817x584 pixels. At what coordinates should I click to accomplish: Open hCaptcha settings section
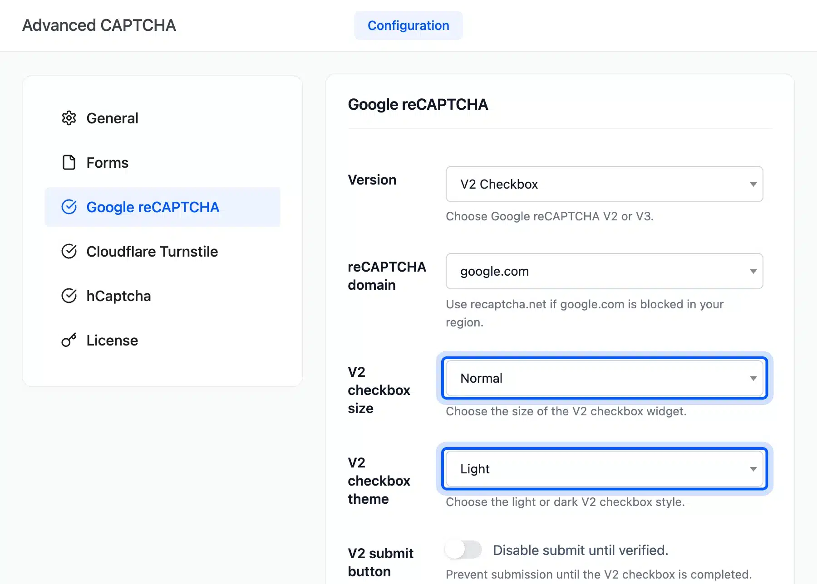[x=162, y=296]
